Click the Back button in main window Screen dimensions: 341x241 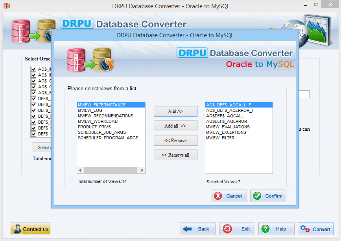(198, 229)
